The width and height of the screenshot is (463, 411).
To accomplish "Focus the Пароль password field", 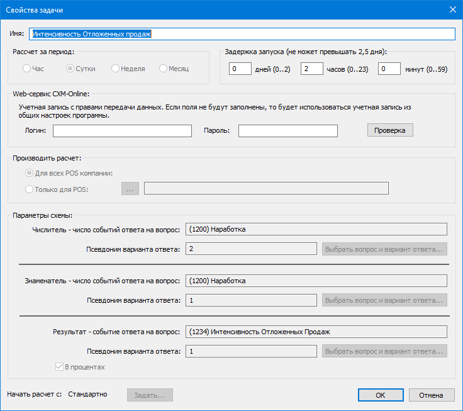I will [x=287, y=131].
